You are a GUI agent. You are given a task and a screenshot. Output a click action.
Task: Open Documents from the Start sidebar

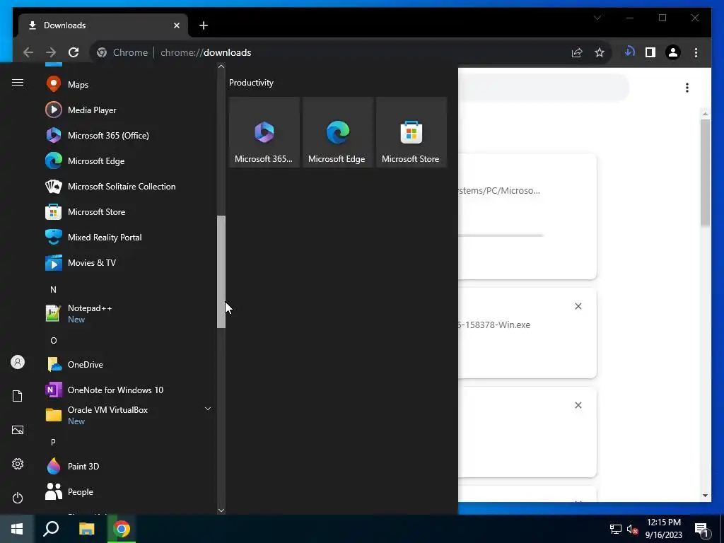coord(18,396)
